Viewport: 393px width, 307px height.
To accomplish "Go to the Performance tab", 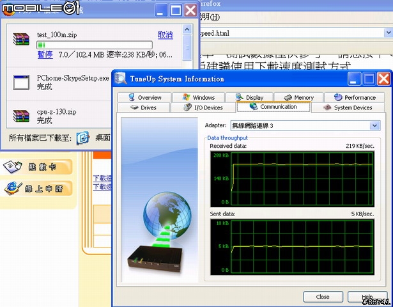I will coord(355,97).
